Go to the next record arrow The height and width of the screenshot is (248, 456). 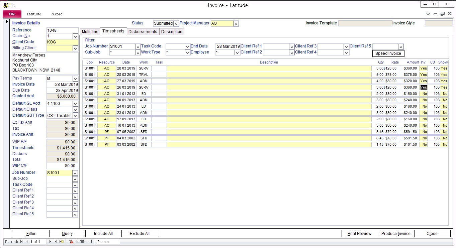(x=50, y=242)
